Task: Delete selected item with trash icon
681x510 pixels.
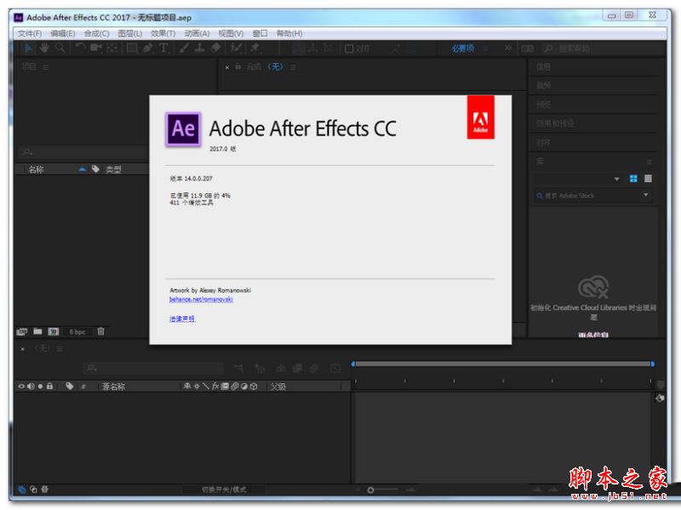Action: [x=100, y=331]
